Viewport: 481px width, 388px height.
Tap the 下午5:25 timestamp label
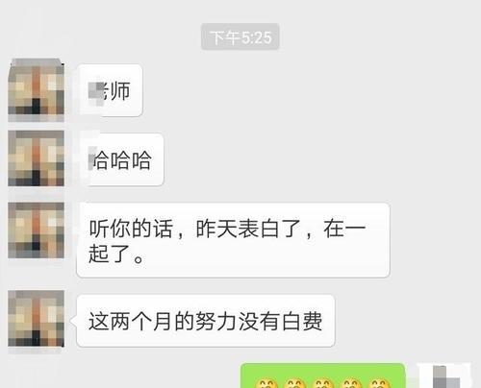240,36
